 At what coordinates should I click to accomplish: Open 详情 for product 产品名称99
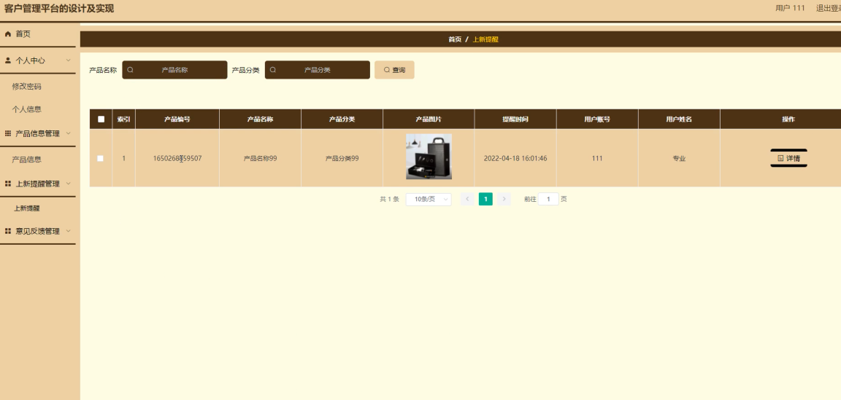pyautogui.click(x=788, y=158)
